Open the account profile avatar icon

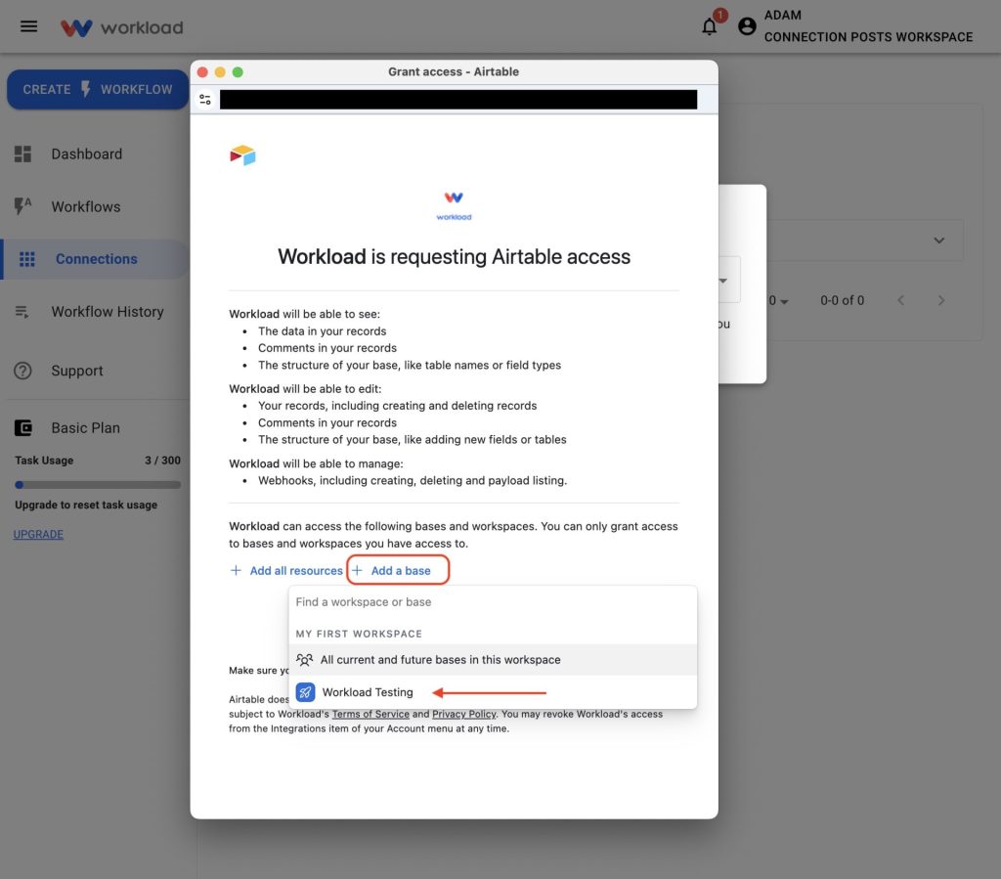coord(747,26)
